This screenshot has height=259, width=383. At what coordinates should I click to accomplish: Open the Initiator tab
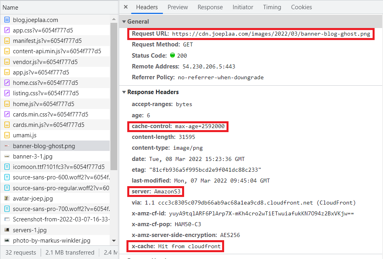[x=243, y=7]
